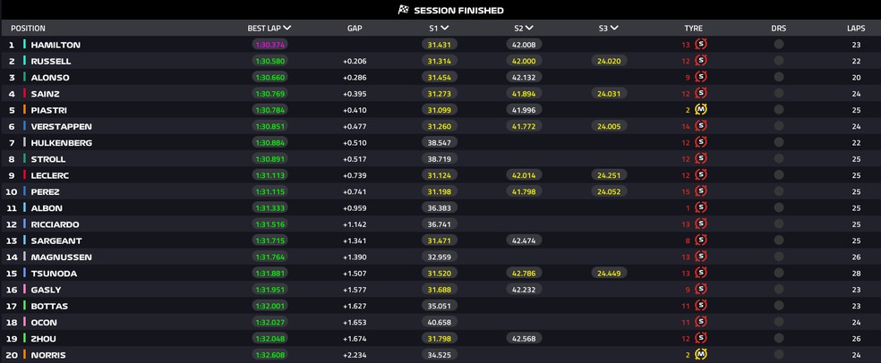Click Ocon's soft tyre icon
Screen dimensions: 881x363
701,322
